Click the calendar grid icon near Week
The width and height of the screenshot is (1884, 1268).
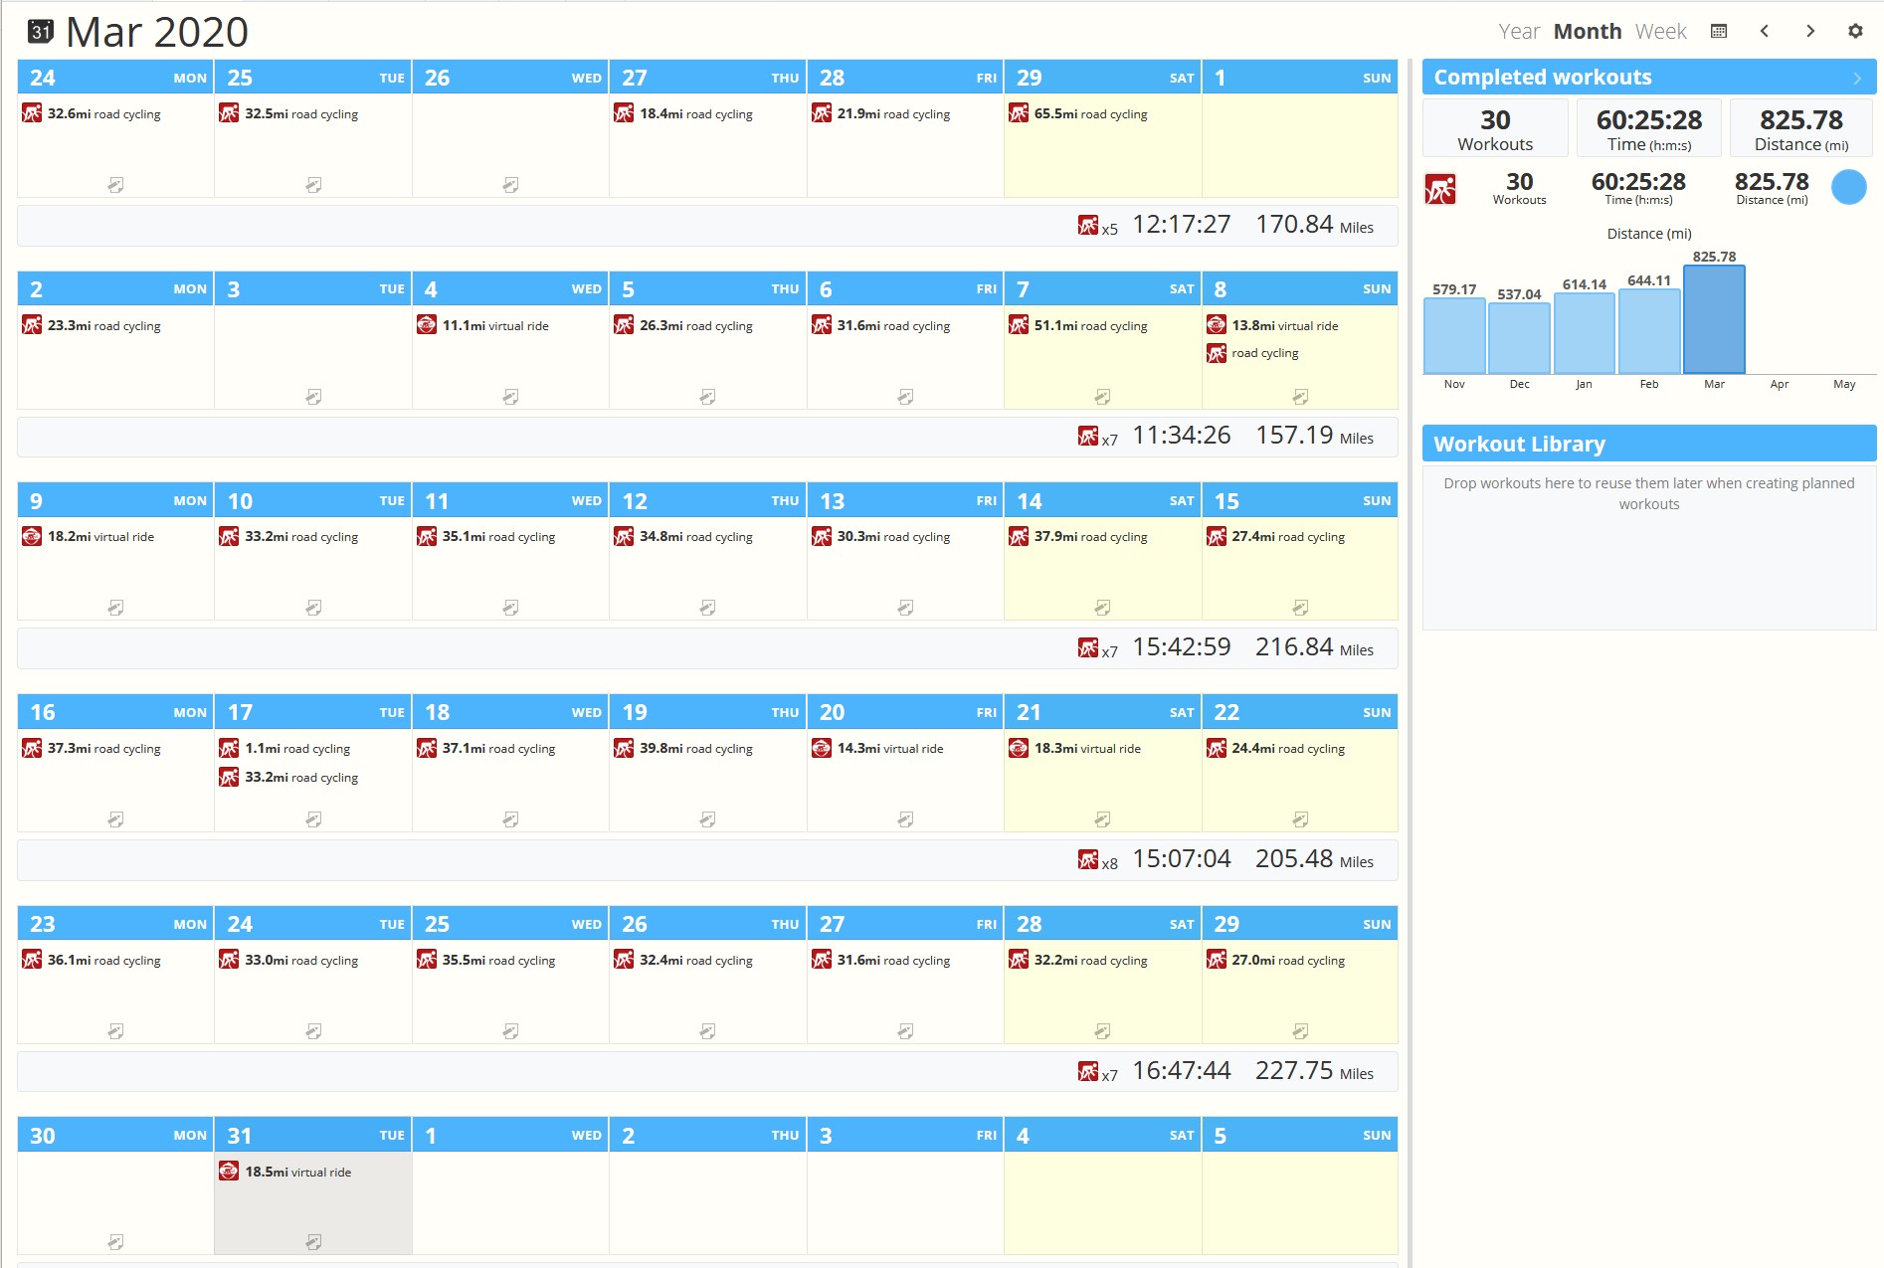pyautogui.click(x=1719, y=31)
